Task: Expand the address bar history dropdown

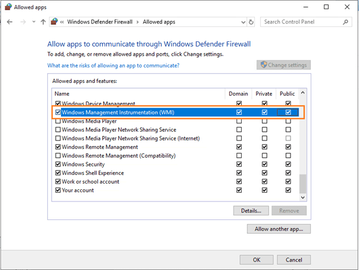Action: coord(243,22)
